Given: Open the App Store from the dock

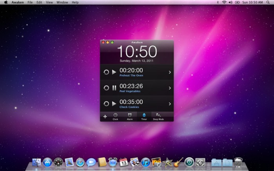Looking at the screenshot, I should click(x=48, y=162).
